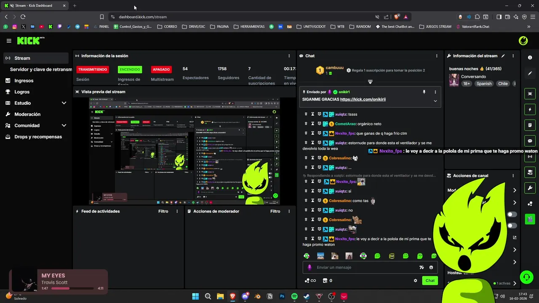Click the channel points infinity icon below chat
Screen dimensions: 539x303
tap(310, 281)
